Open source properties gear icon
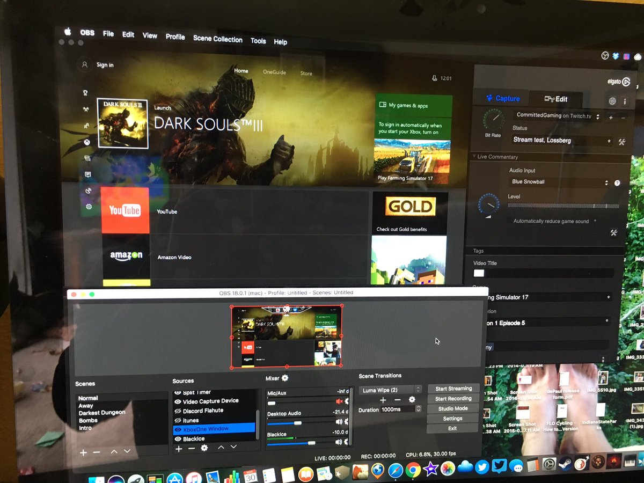Image resolution: width=644 pixels, height=483 pixels. pos(204,448)
